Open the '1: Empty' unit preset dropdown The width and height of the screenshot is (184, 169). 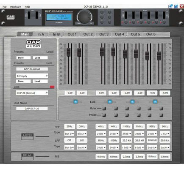[32, 76]
